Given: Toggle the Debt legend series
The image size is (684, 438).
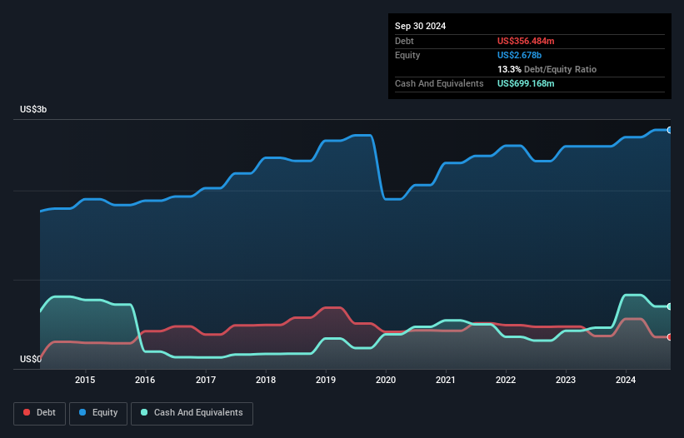Looking at the screenshot, I should pos(39,413).
